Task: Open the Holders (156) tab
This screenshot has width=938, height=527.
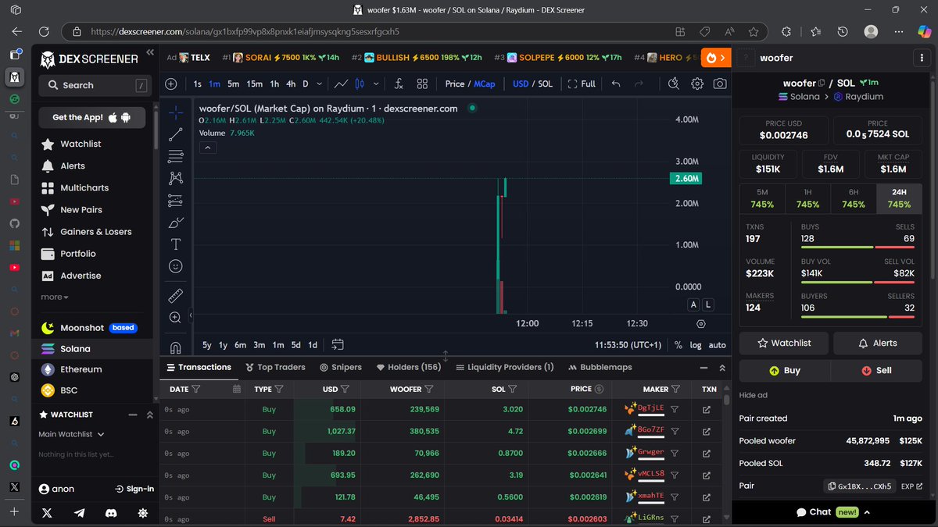Action: pos(409,367)
